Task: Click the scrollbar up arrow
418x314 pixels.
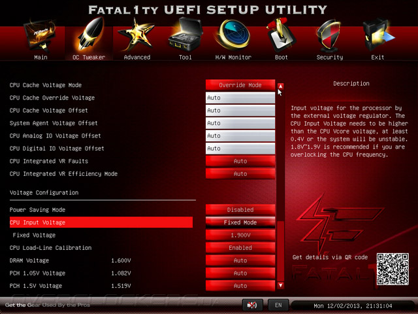Action: click(280, 86)
